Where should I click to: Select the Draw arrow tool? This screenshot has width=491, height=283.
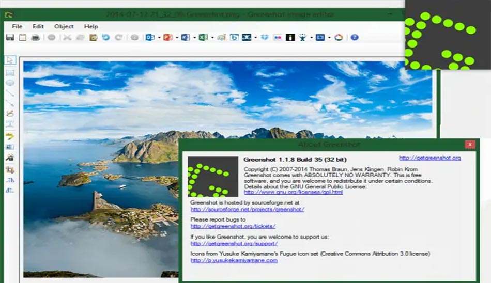point(10,103)
